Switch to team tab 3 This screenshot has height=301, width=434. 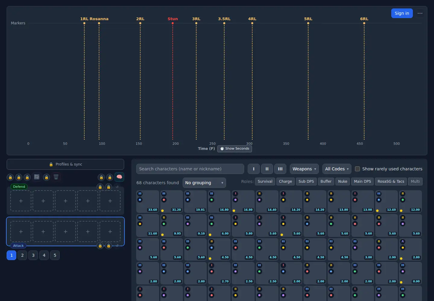(x=33, y=255)
